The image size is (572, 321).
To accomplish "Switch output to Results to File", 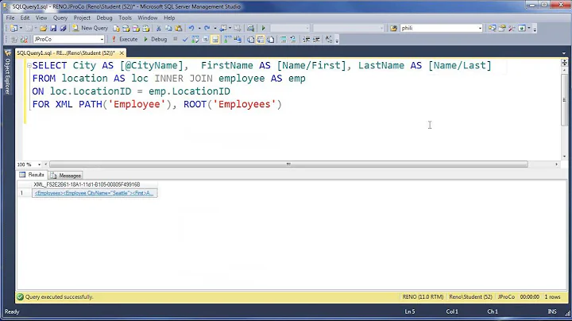I will (270, 40).
